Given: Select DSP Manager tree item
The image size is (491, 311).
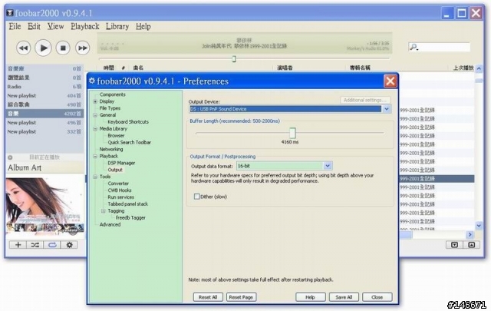Looking at the screenshot, I should pyautogui.click(x=121, y=163).
